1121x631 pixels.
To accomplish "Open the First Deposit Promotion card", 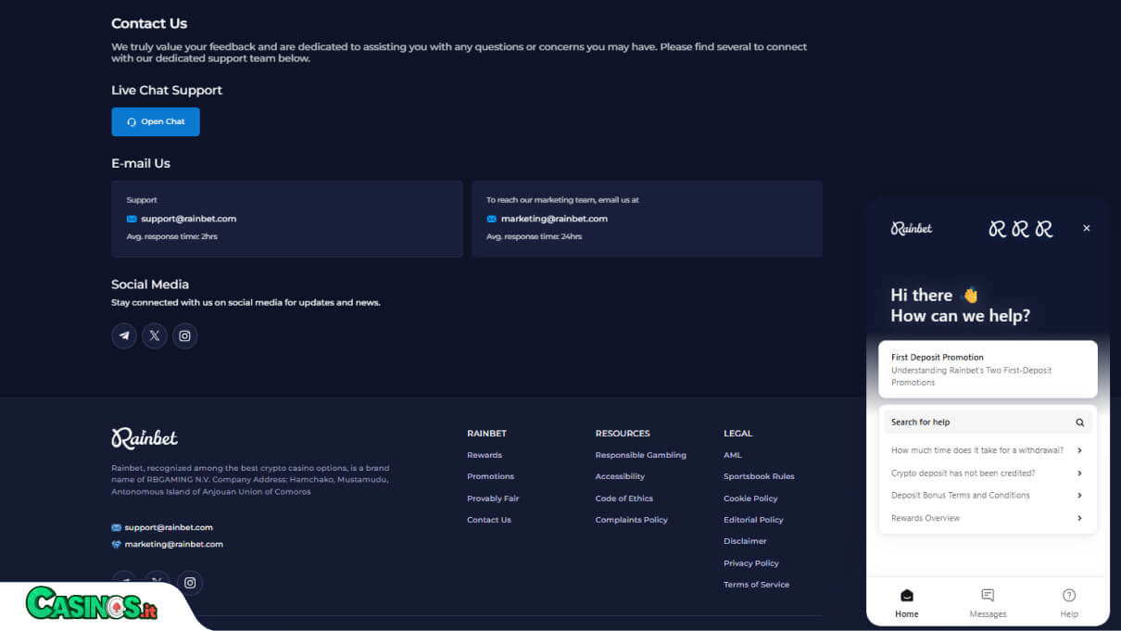I will (988, 369).
